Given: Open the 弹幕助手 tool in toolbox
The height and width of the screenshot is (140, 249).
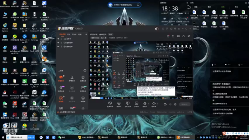Looking at the screenshot, I should pos(61,79).
